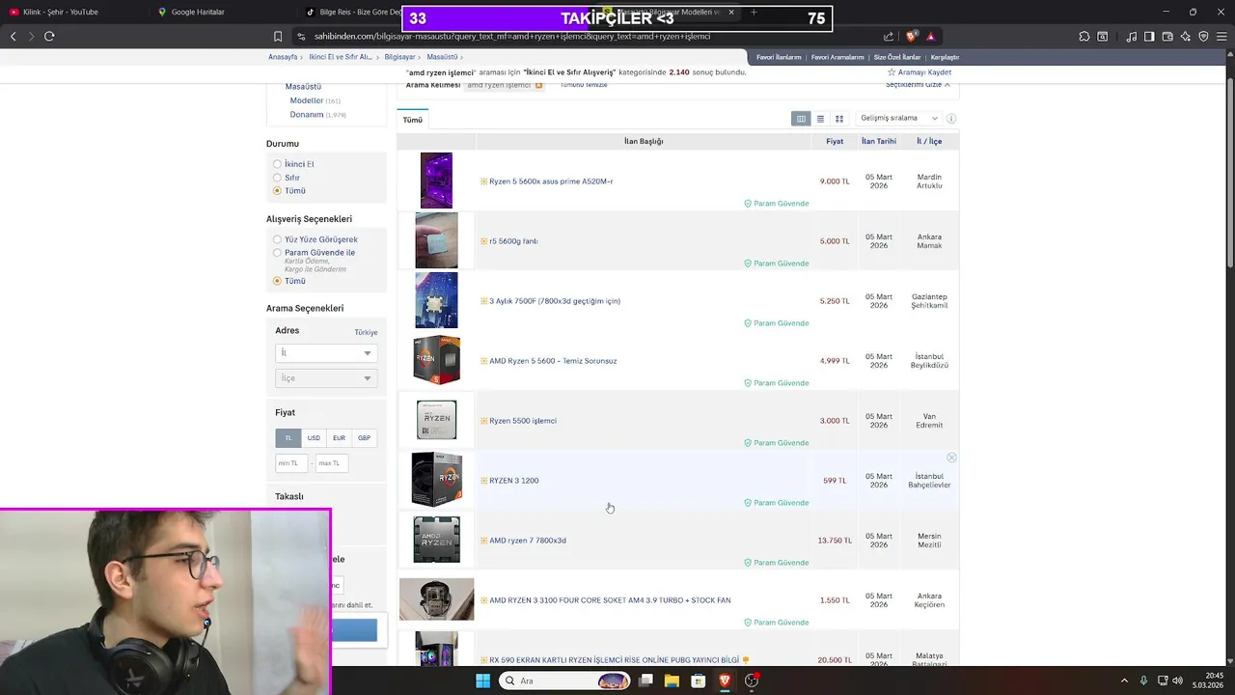
Task: Select the grid gallery view icon
Action: tap(839, 119)
